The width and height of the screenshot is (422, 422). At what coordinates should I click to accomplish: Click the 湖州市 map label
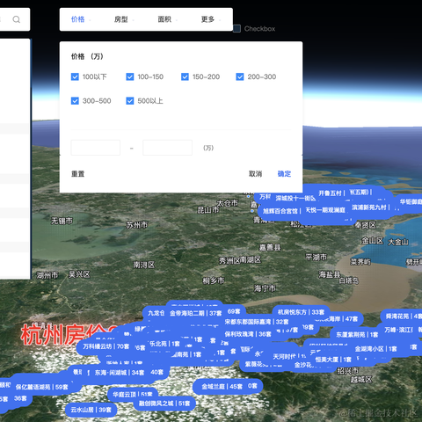[x=47, y=275]
